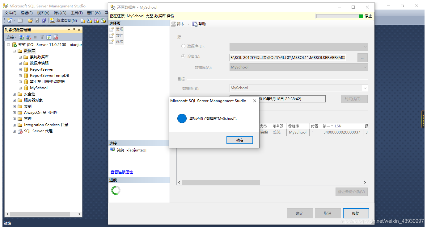Select the 第七章 用表组织数据 database row
This screenshot has height=227, width=427.
tap(47, 82)
